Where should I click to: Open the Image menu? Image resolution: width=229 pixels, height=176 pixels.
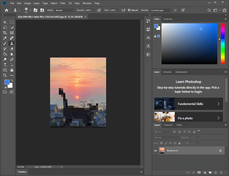[27, 3]
